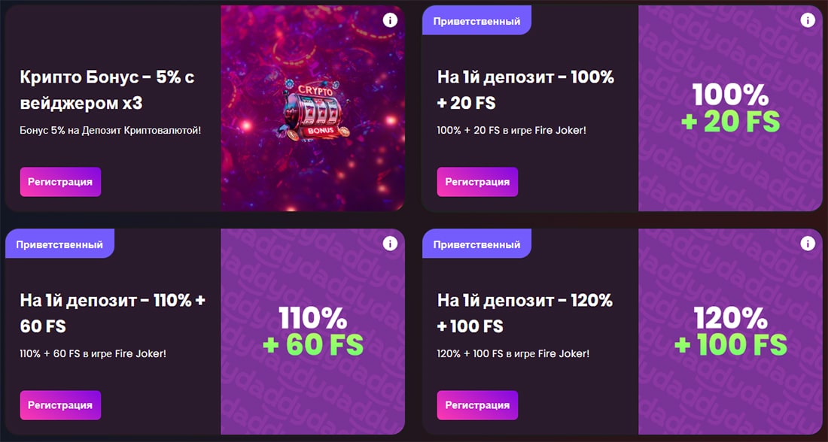Click Приветственный badge on 100% deposit card
Screen dimensions: 828x442
pos(476,20)
